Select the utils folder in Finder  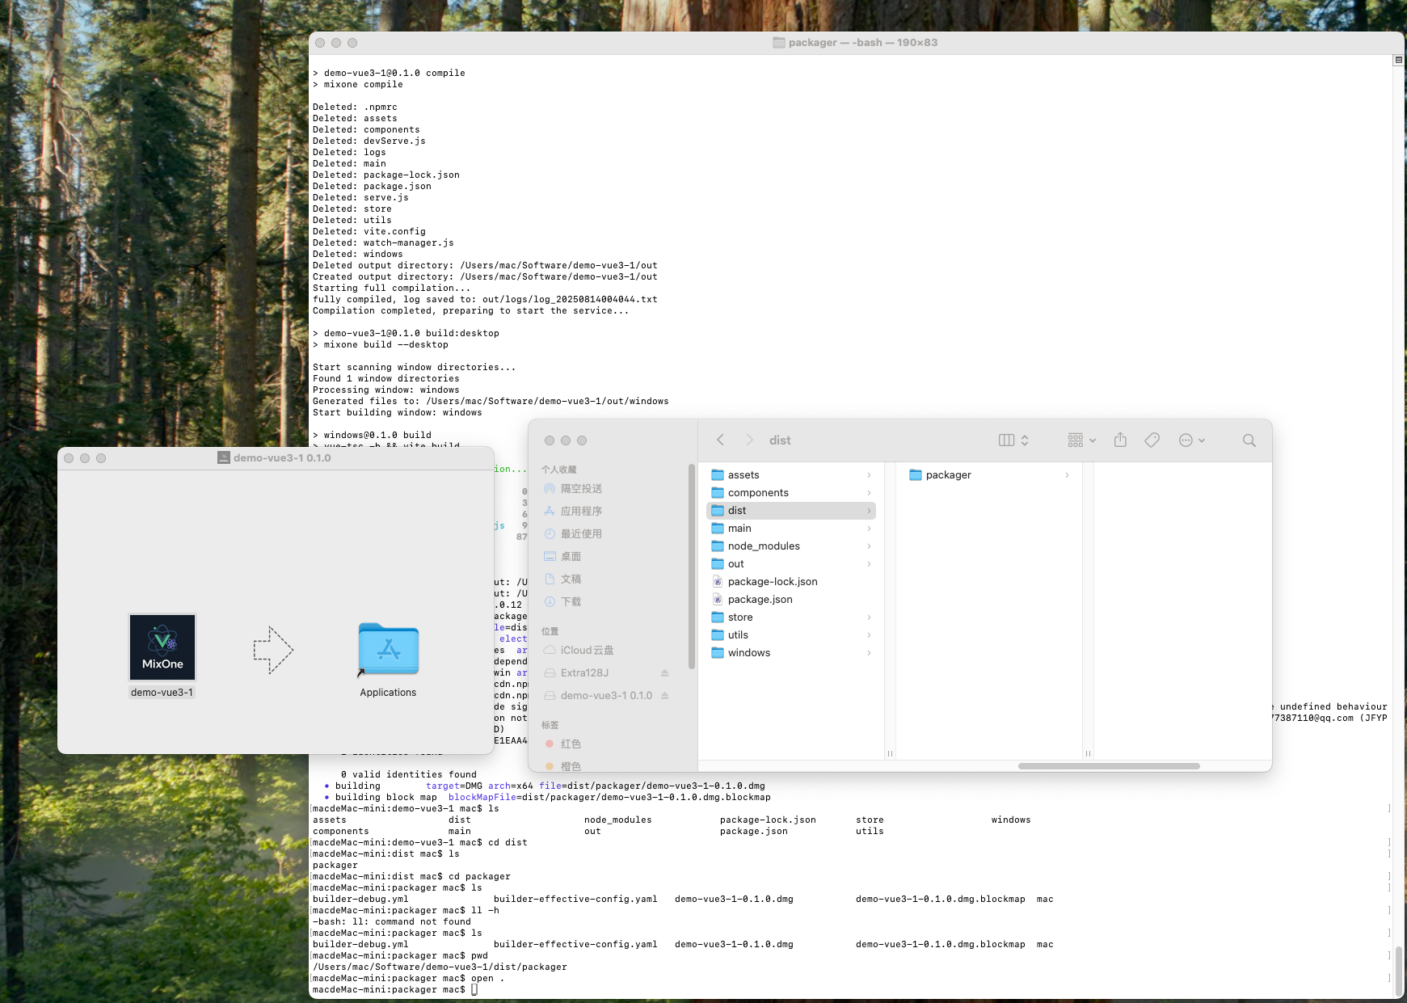coord(790,634)
